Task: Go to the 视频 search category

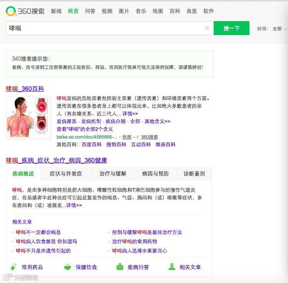Action: (x=107, y=11)
